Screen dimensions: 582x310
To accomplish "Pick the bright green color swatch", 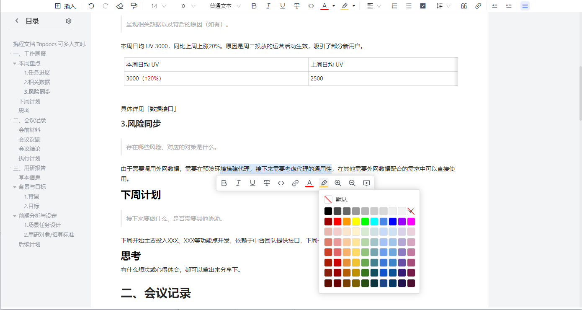I will click(x=365, y=222).
